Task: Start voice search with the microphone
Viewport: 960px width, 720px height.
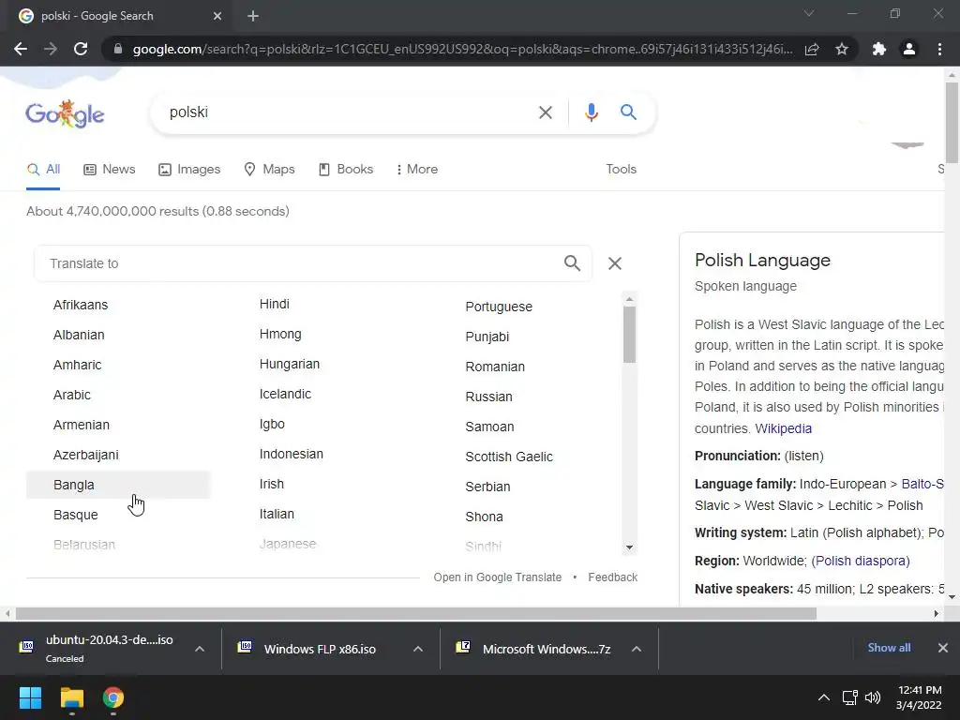Action: pos(591,112)
